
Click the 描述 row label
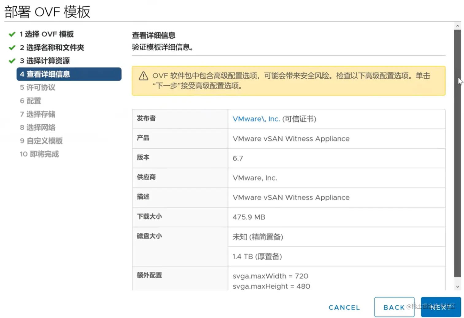click(143, 197)
